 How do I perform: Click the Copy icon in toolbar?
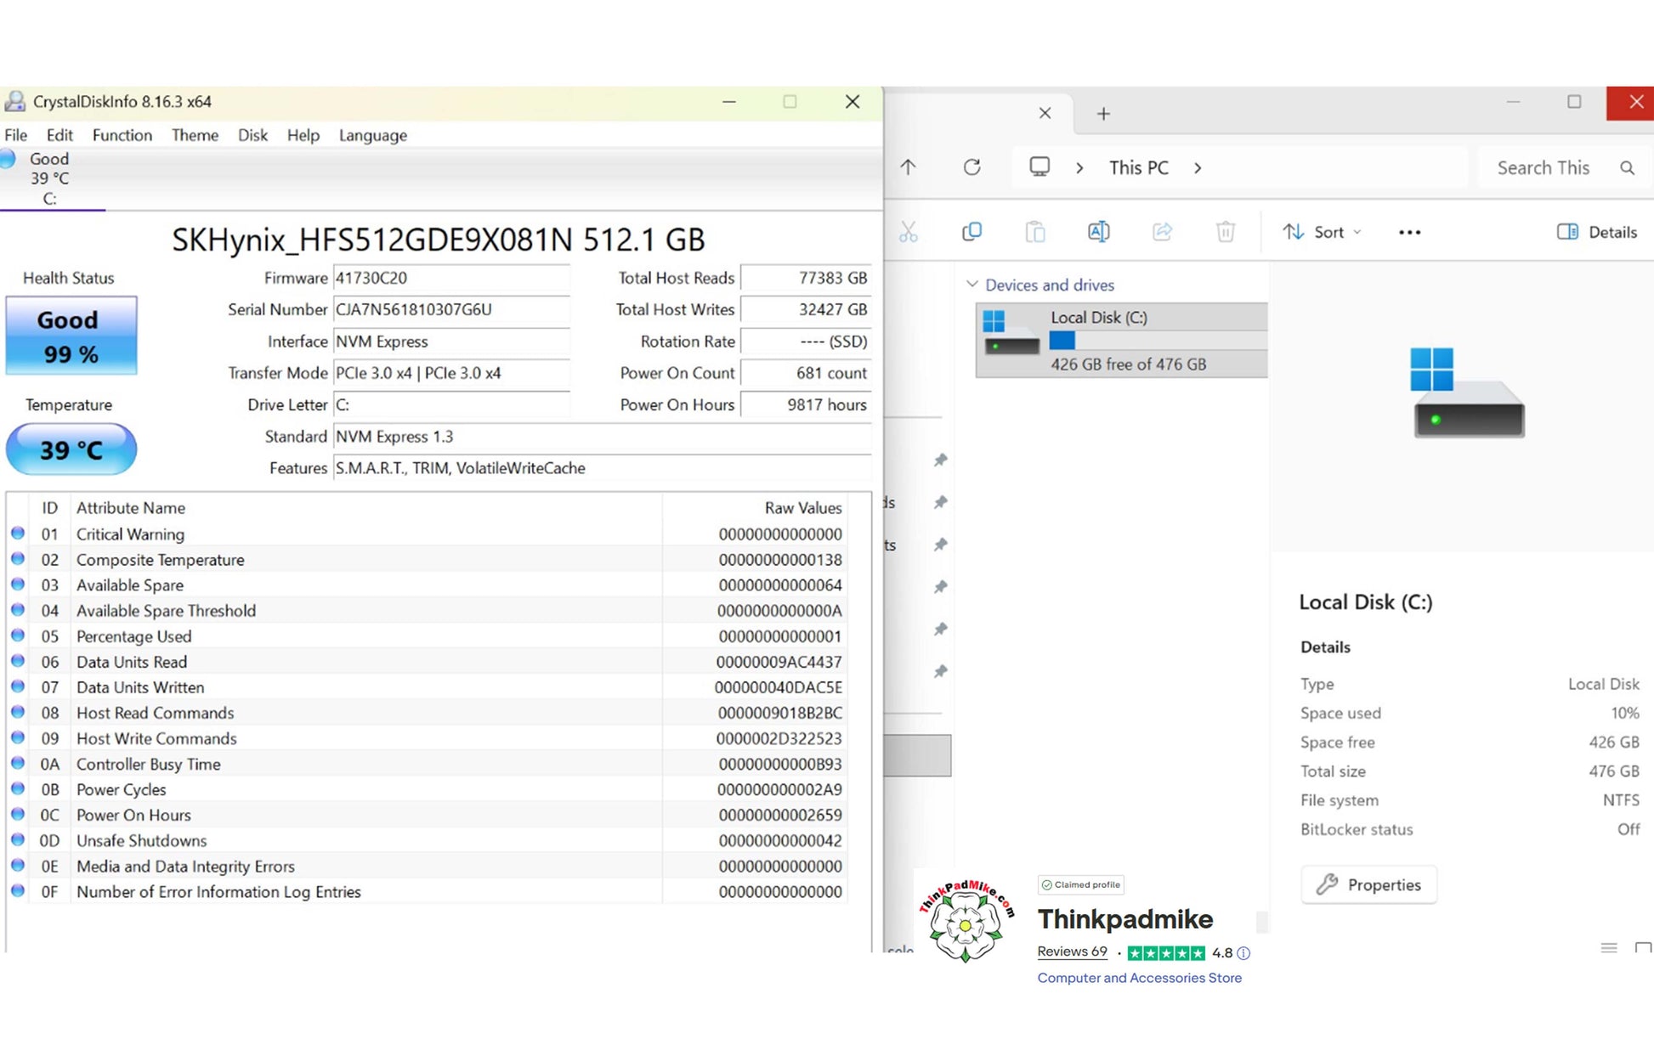971,232
